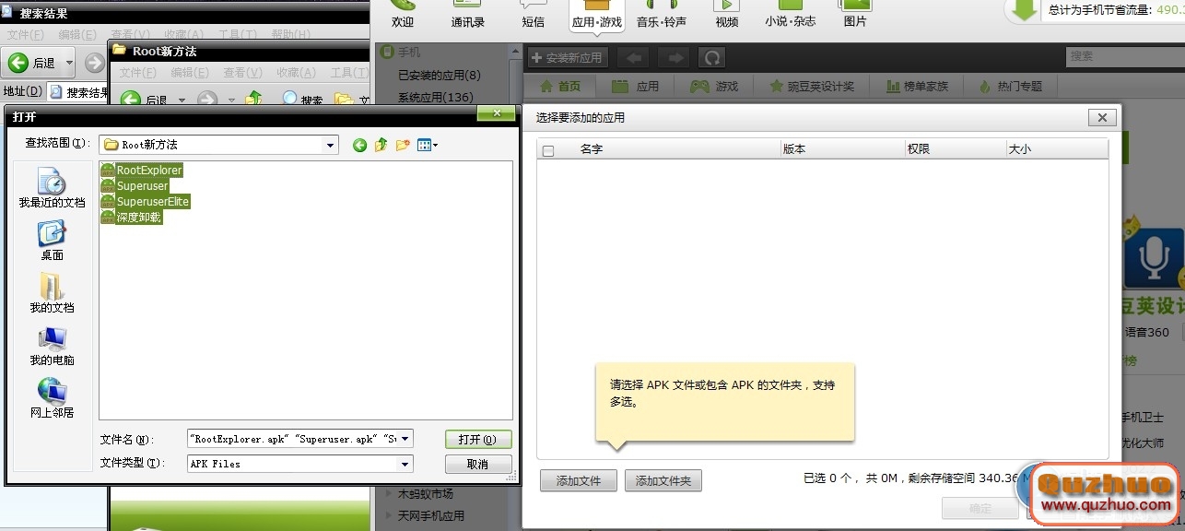Go to 桌面 in places bar
This screenshot has height=531, width=1185.
click(52, 241)
